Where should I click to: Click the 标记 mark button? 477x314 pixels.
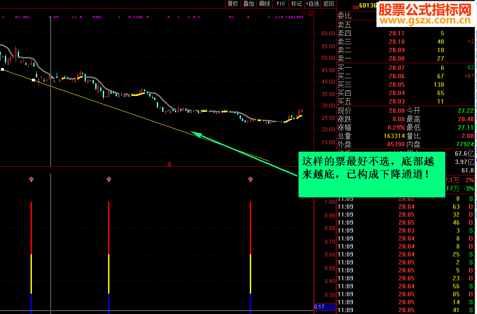(296, 4)
